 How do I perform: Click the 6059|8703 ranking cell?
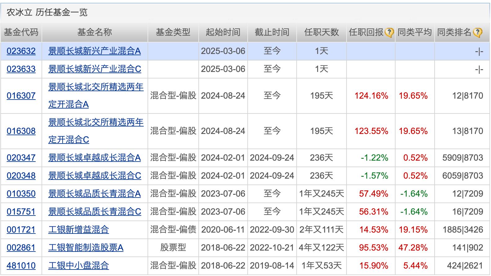(x=462, y=176)
